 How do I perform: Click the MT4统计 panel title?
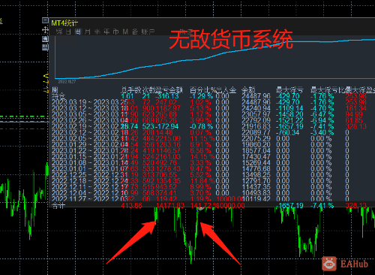[x=64, y=23]
